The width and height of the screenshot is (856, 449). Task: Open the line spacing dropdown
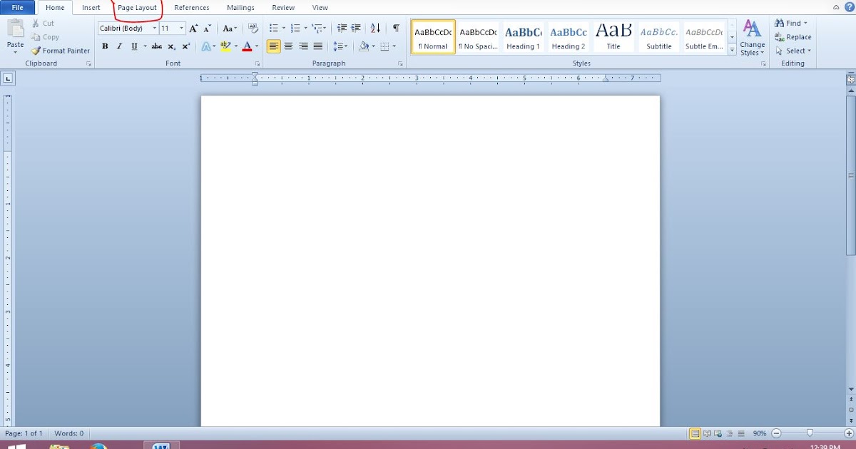pyautogui.click(x=340, y=46)
